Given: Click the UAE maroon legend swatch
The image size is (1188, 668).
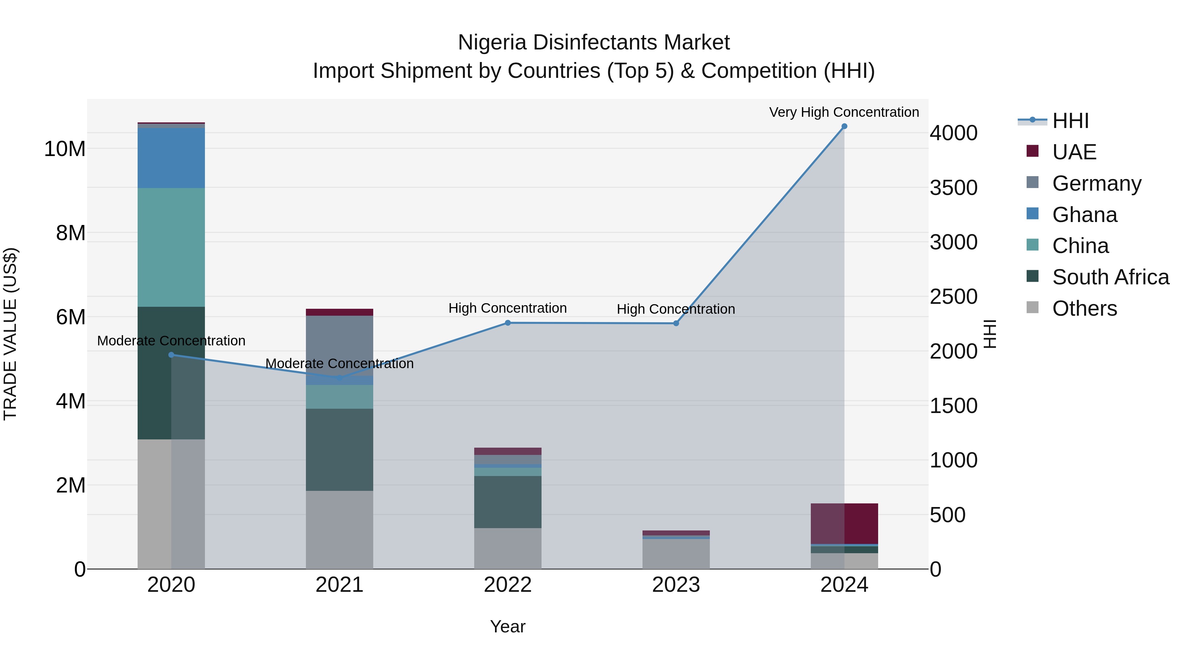Looking at the screenshot, I should (1033, 151).
